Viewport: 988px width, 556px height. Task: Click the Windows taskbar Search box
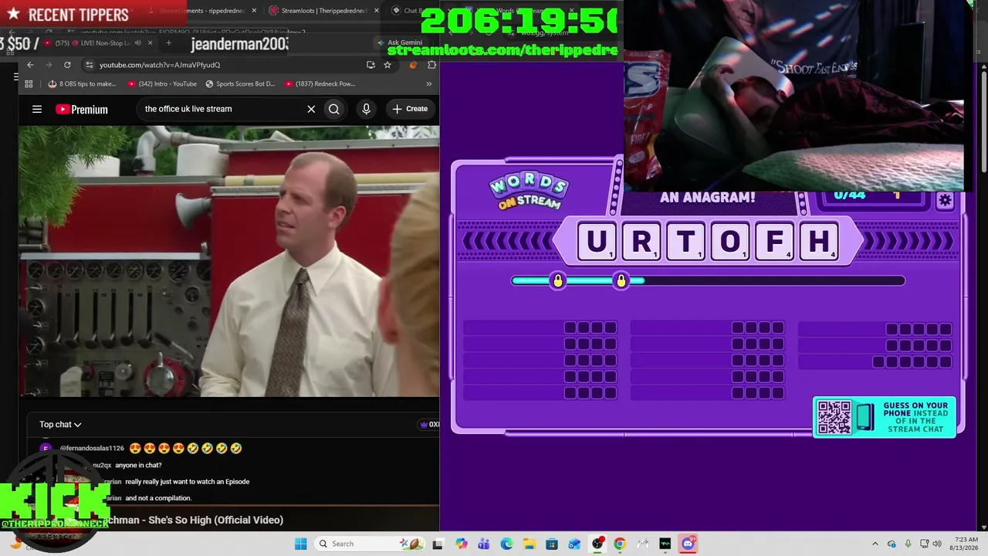tap(368, 544)
